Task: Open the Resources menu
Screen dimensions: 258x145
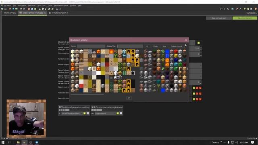Action: point(31,5)
